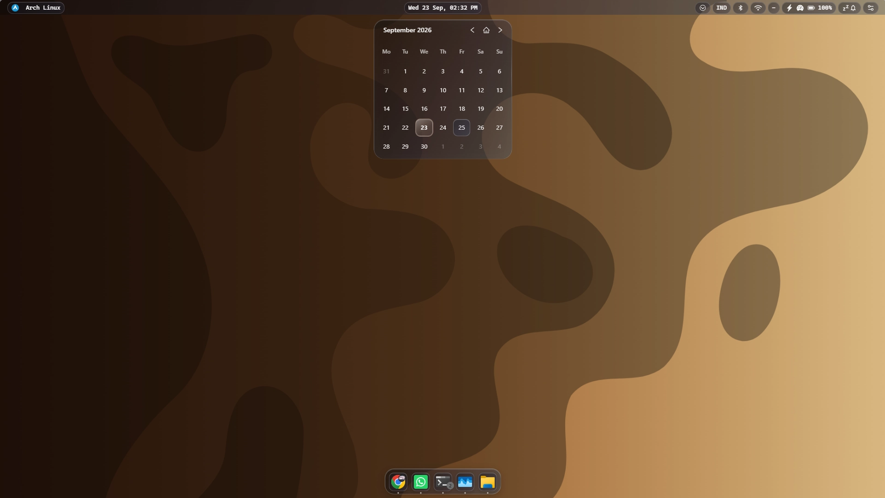
Task: Open the Bluetooth indicator
Action: pos(741,8)
